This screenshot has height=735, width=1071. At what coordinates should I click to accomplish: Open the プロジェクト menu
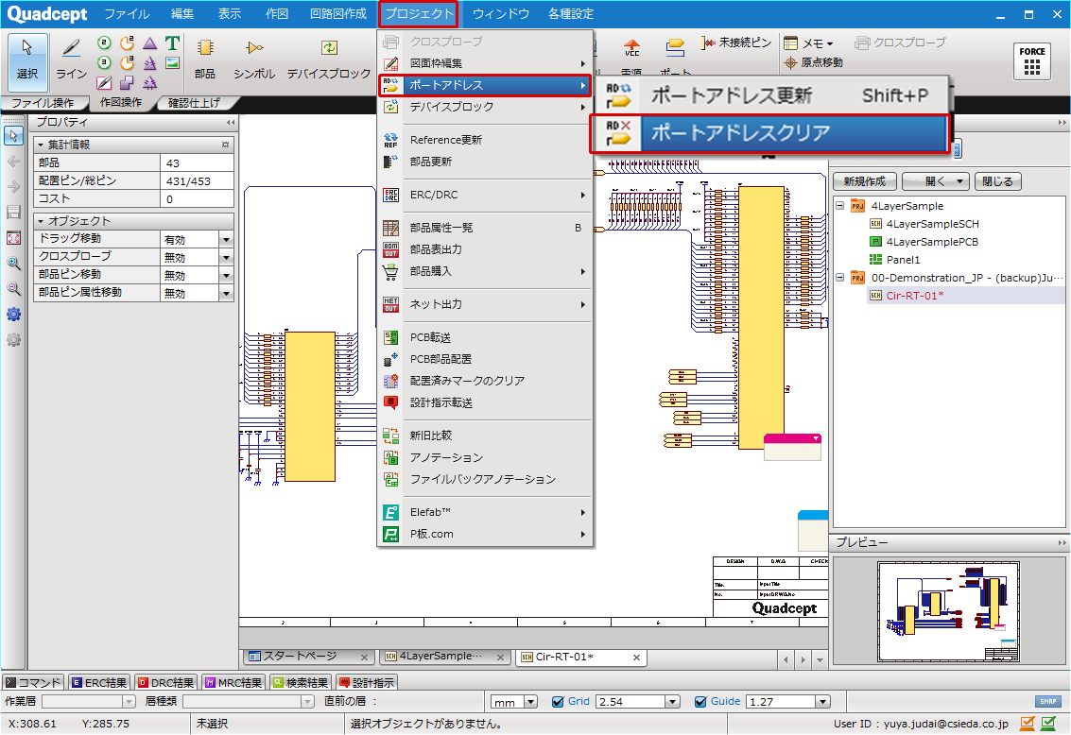pyautogui.click(x=419, y=13)
